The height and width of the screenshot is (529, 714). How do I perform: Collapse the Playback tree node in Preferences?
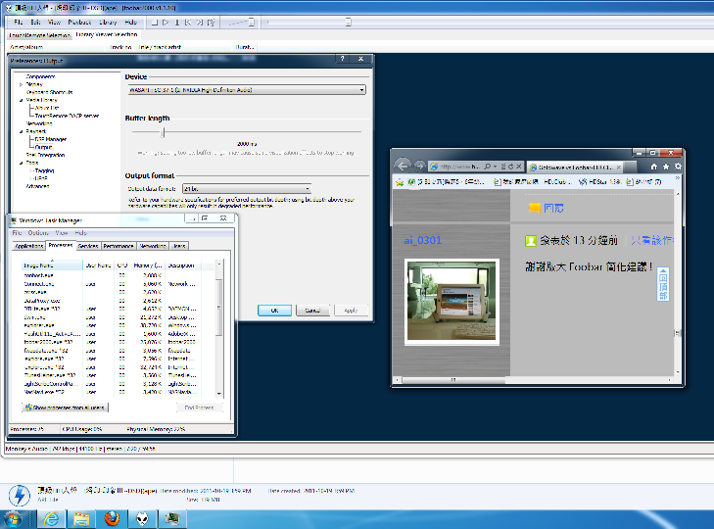click(21, 131)
